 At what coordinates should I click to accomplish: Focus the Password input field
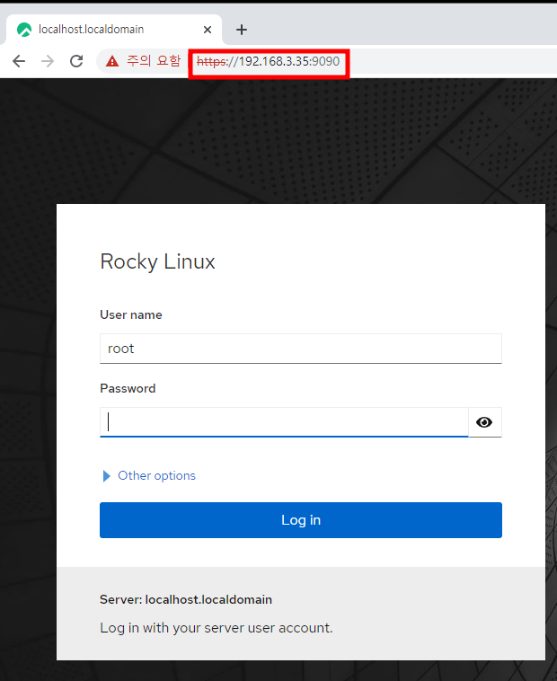click(284, 422)
